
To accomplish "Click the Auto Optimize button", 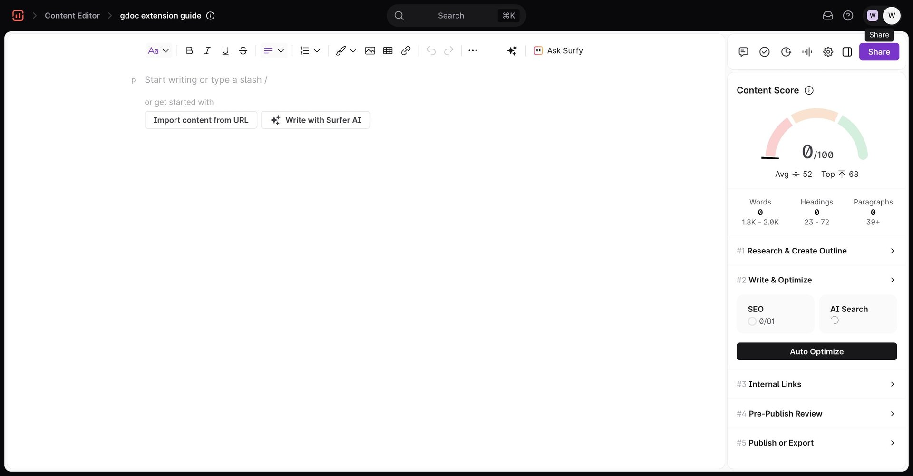I will click(816, 351).
